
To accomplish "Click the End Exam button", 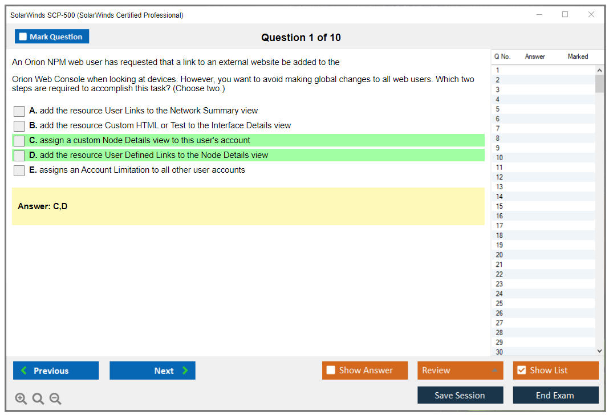I will [555, 395].
